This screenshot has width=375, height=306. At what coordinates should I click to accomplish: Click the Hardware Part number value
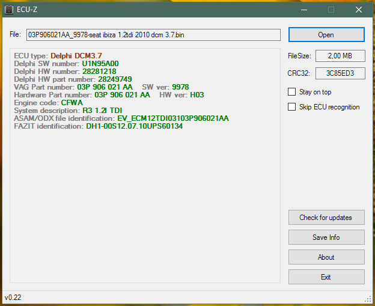[x=122, y=95]
